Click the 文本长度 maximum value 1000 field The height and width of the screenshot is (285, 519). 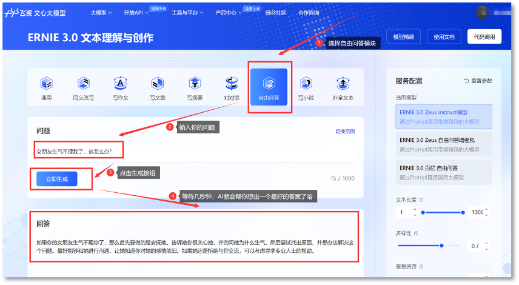coord(477,212)
